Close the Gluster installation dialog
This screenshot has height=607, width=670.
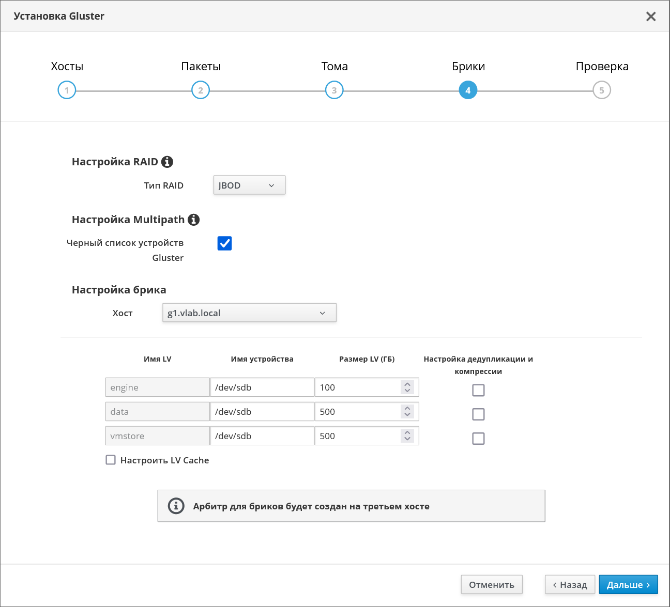click(x=651, y=17)
